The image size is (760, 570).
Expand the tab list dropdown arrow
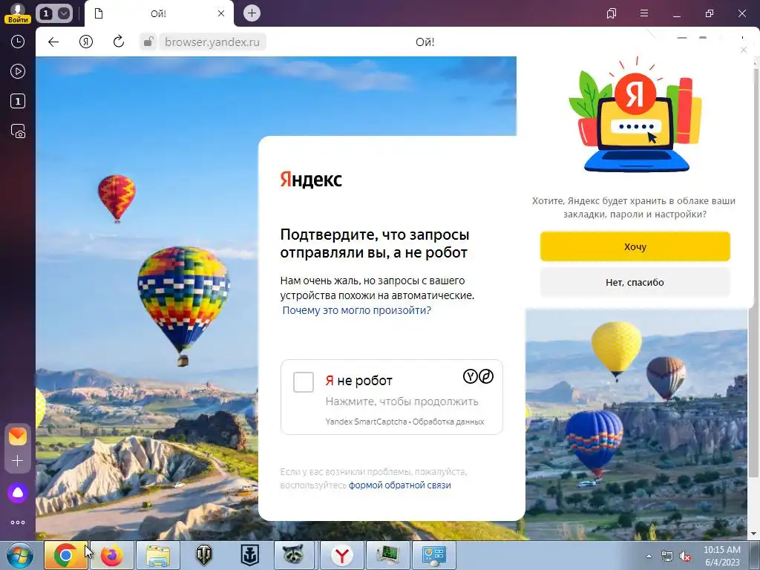click(64, 13)
